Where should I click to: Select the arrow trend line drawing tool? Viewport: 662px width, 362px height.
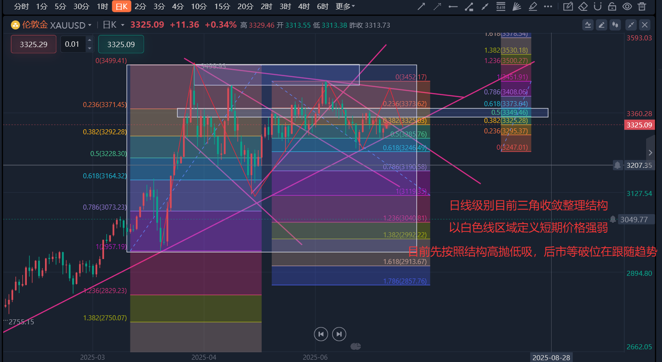(422, 6)
